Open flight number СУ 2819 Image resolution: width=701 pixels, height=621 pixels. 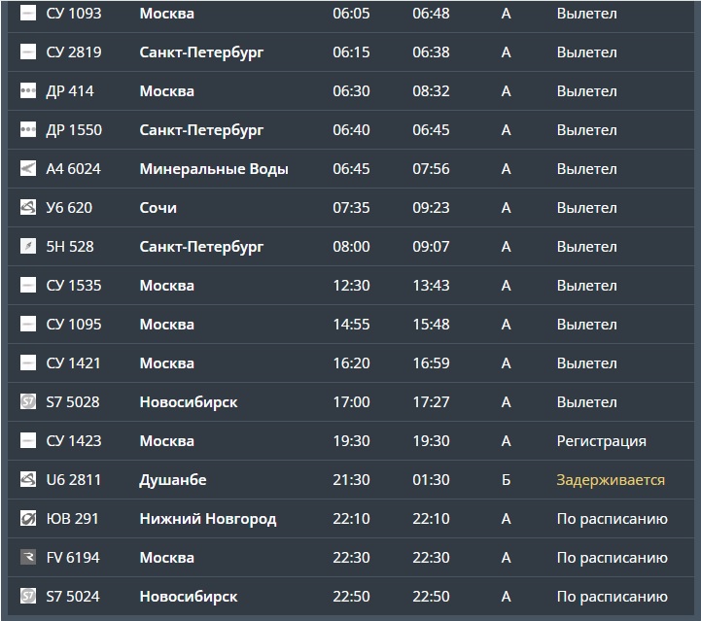(x=74, y=52)
